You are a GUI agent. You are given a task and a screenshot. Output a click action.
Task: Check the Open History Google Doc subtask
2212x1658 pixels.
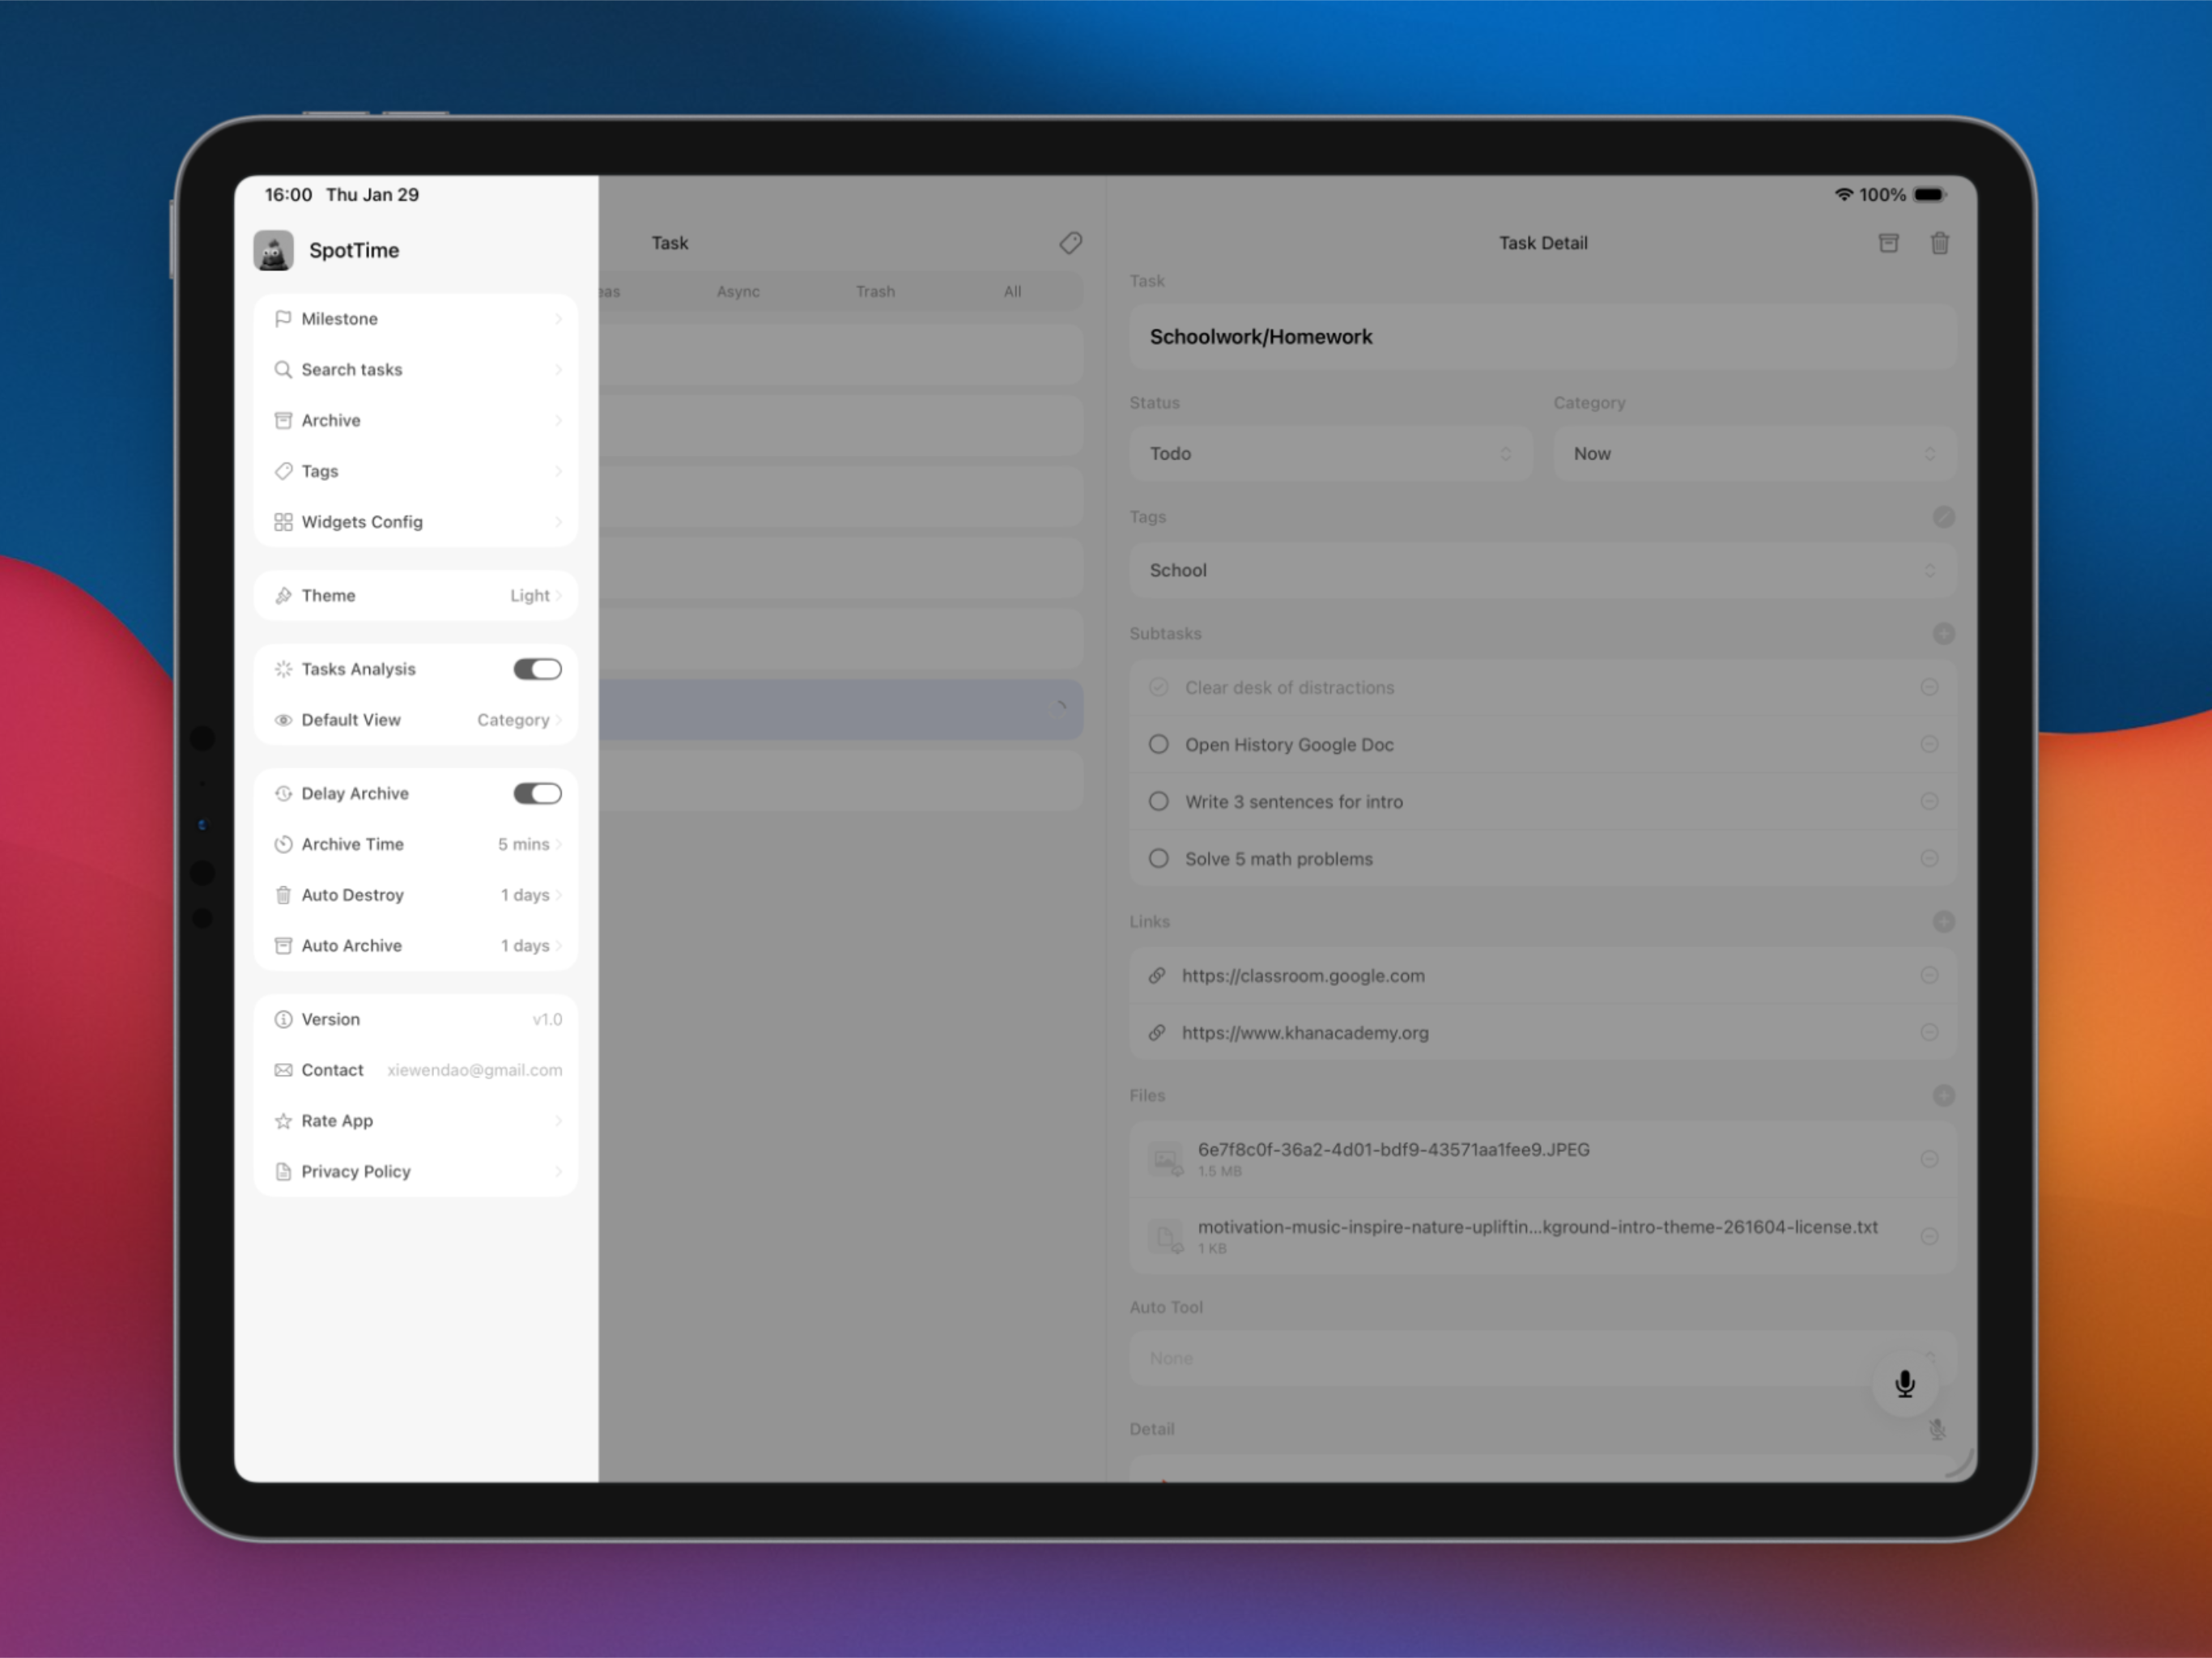point(1158,745)
